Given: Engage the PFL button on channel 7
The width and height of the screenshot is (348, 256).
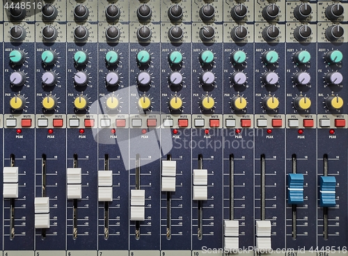Looking at the screenshot, I should click(x=106, y=122).
